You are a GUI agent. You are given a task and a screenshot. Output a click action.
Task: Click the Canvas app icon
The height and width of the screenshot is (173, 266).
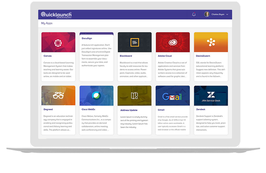click(x=58, y=43)
